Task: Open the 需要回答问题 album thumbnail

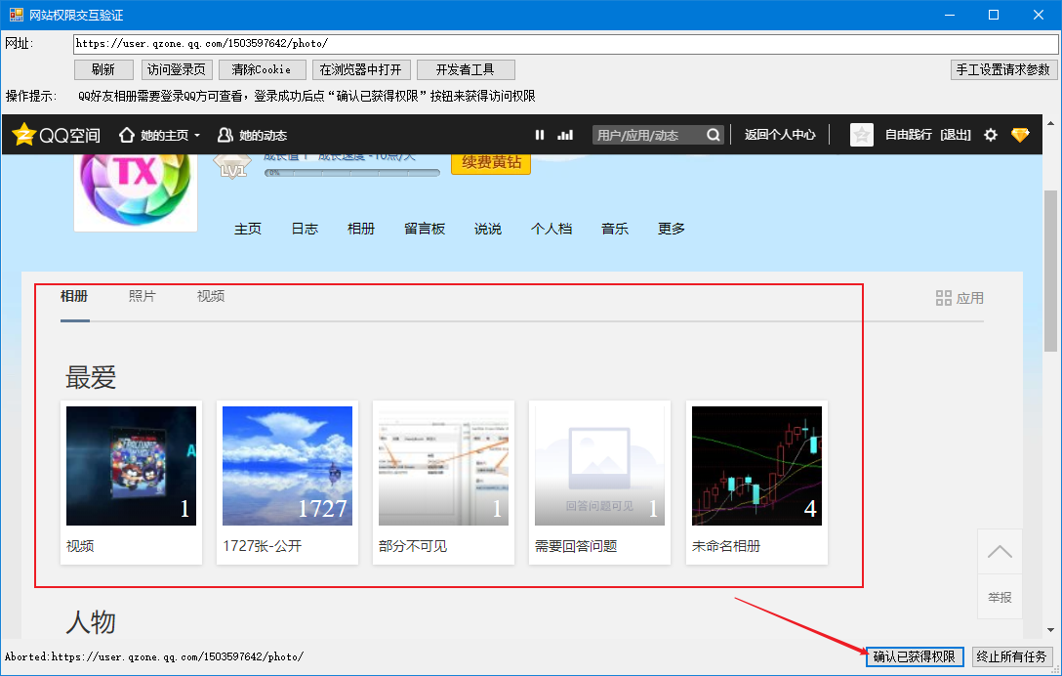Action: pyautogui.click(x=599, y=466)
